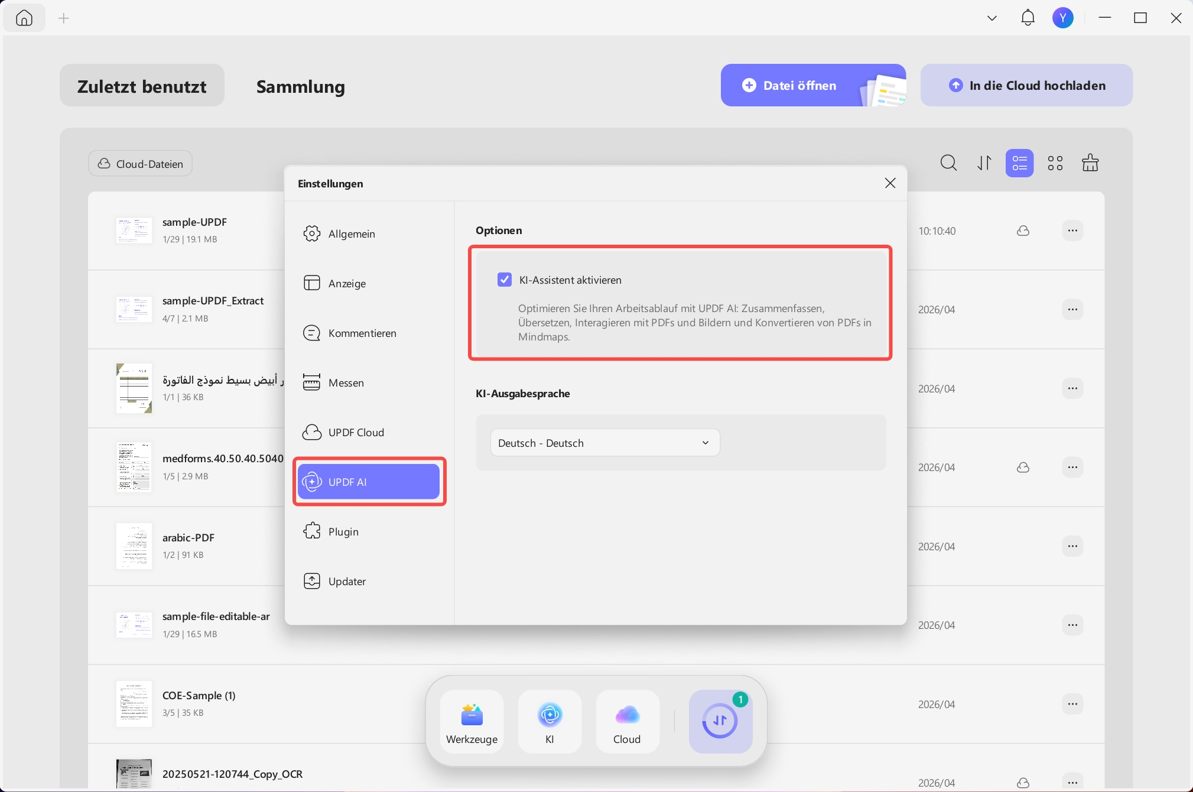The width and height of the screenshot is (1193, 792).
Task: Go to the home tab icon
Action: point(24,18)
